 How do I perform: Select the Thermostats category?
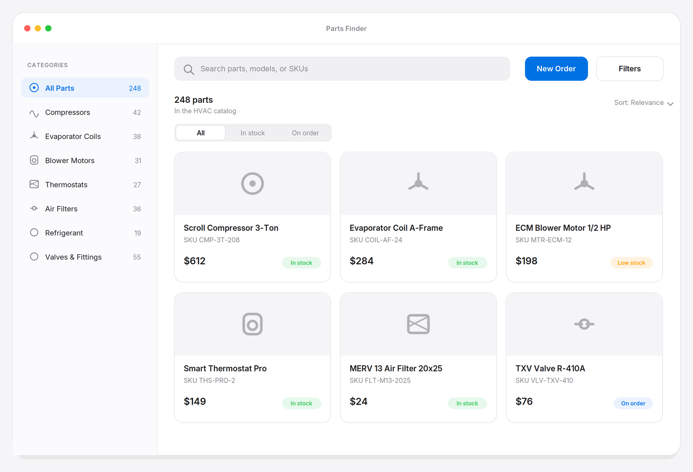tap(85, 185)
